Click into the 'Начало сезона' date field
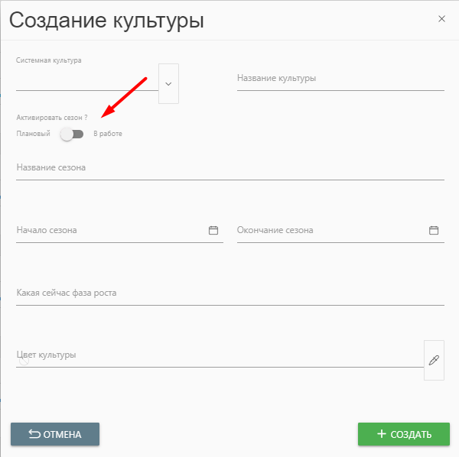Screen dimensions: 459x457 (107, 230)
